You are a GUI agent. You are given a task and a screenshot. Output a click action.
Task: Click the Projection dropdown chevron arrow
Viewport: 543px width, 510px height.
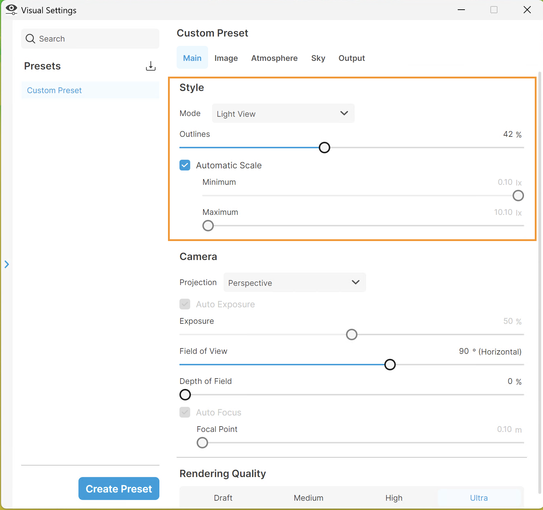(x=356, y=282)
